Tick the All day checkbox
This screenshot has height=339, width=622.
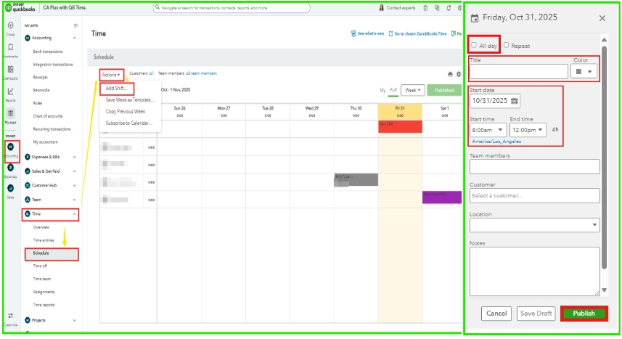474,45
